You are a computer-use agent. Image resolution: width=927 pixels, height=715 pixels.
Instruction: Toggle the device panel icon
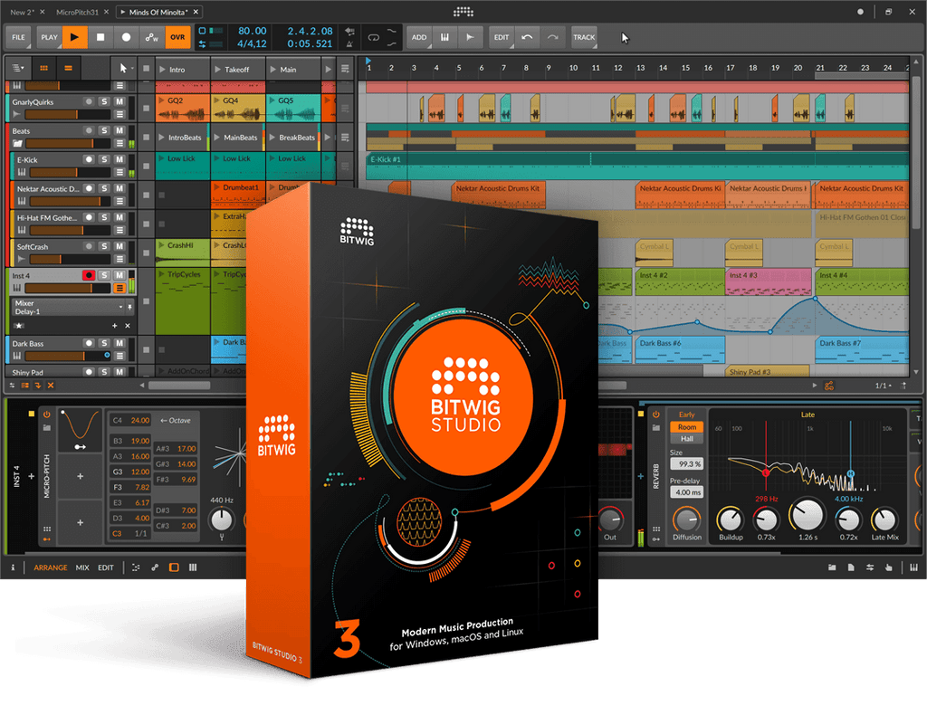(x=174, y=567)
